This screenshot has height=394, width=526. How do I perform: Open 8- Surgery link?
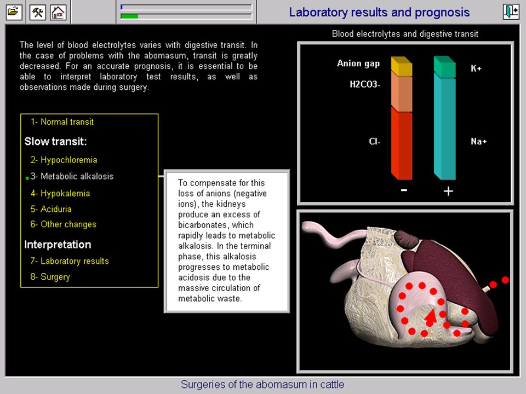[x=50, y=277]
